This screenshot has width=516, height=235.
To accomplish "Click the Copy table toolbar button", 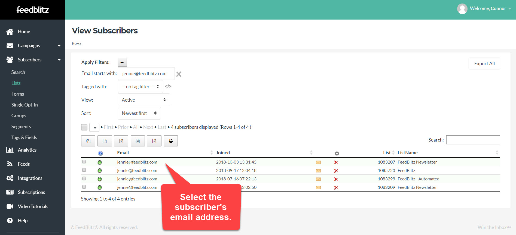I will click(x=88, y=141).
